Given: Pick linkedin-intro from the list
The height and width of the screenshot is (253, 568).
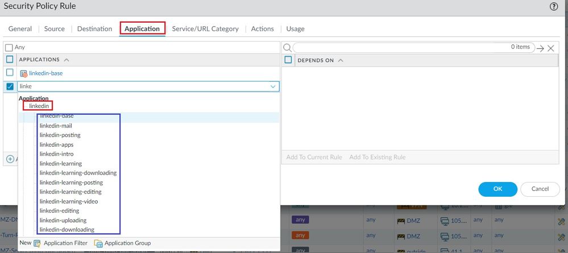Looking at the screenshot, I should click(56, 154).
